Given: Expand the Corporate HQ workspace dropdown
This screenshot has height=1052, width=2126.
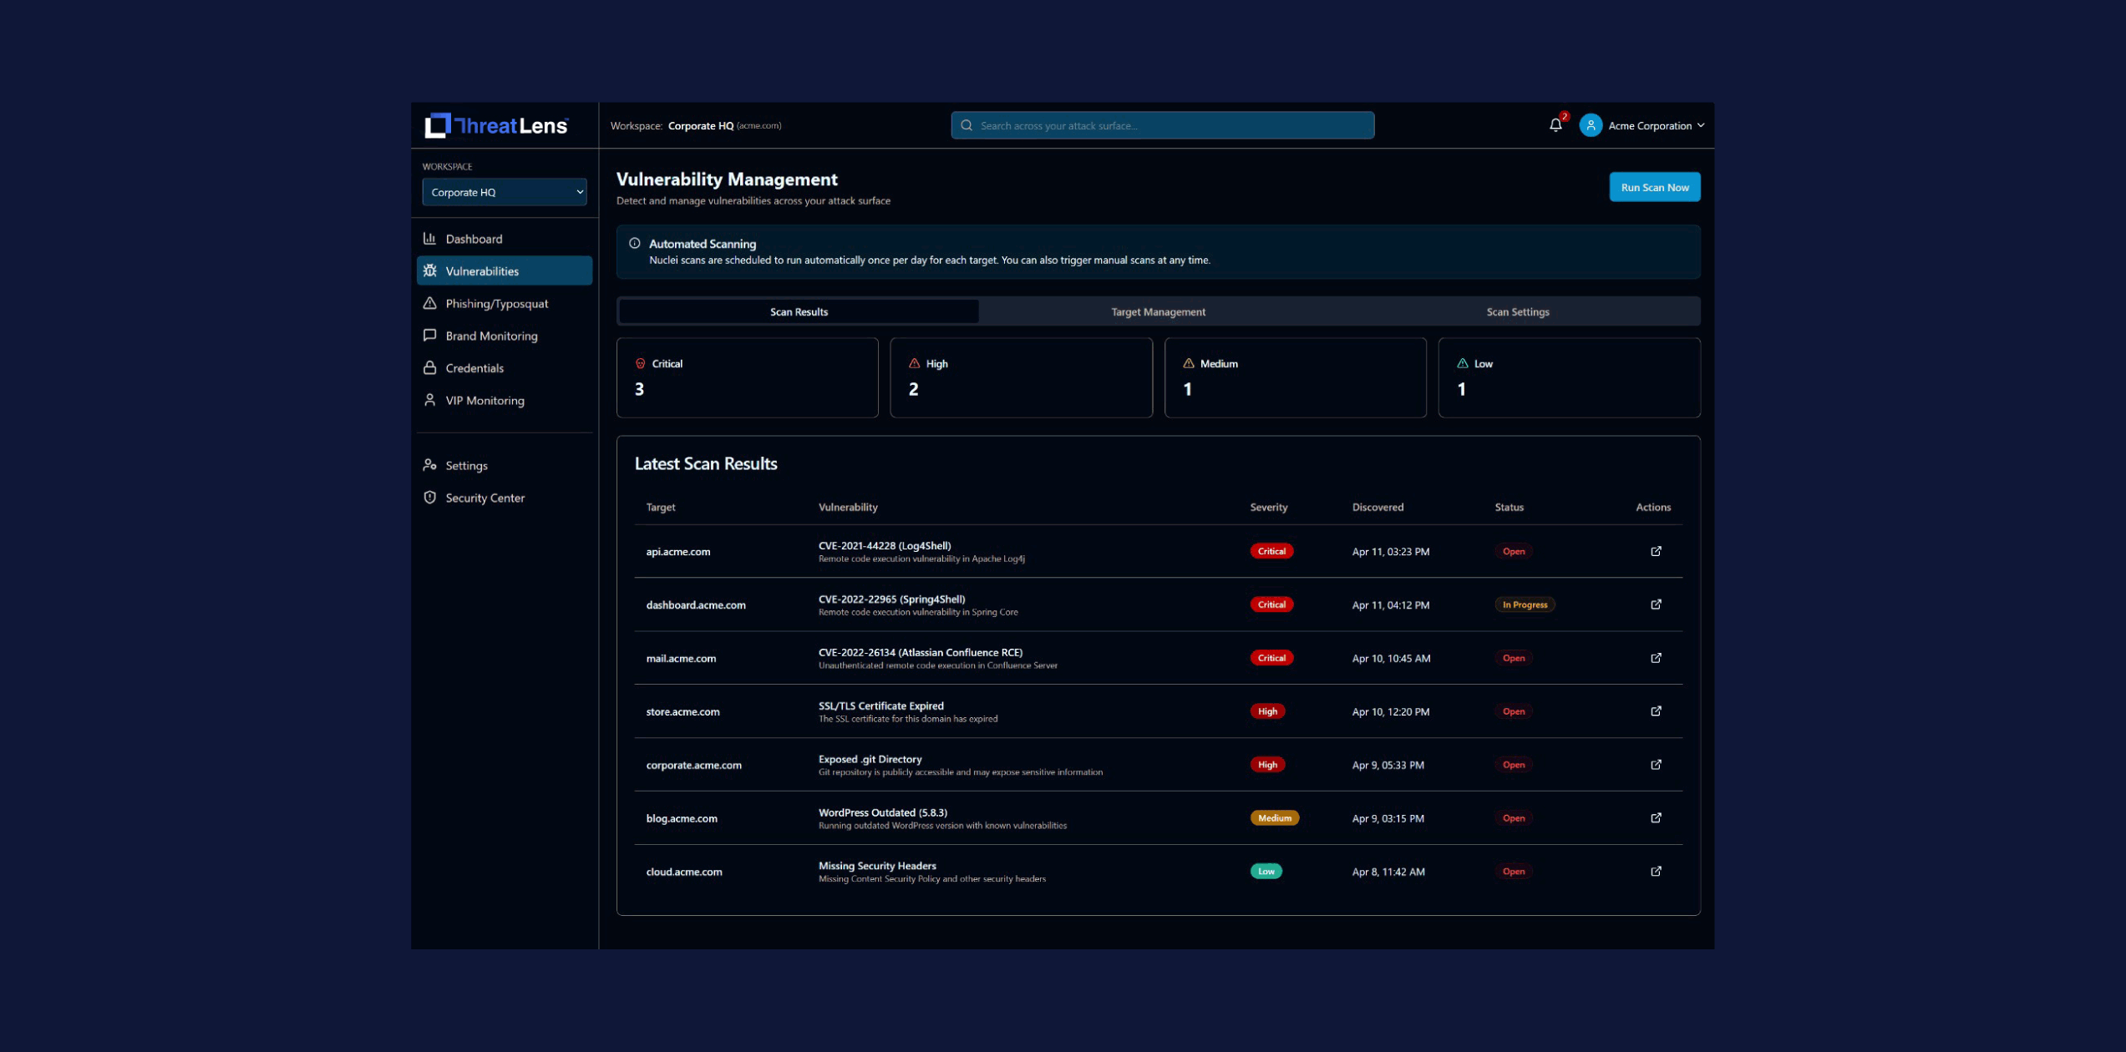Looking at the screenshot, I should click(504, 192).
